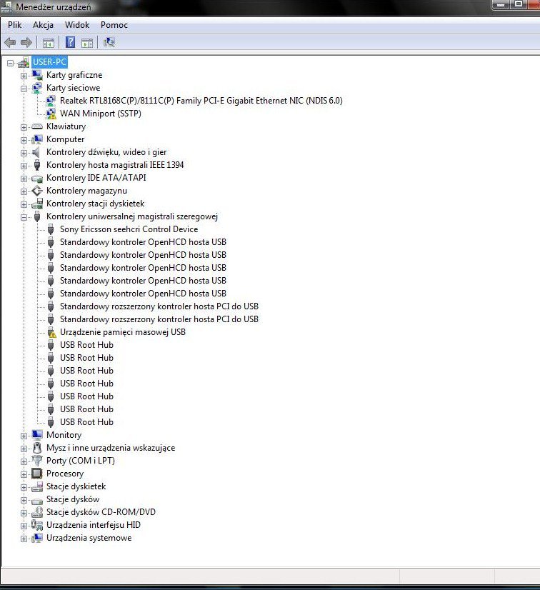Click the WAN Miniport warning icon

click(x=51, y=114)
